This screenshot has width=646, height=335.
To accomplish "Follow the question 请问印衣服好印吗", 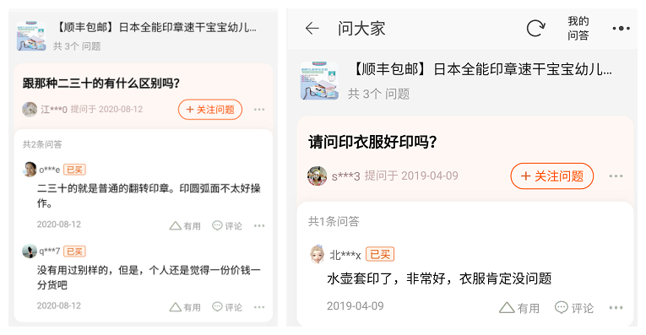I will pos(552,176).
